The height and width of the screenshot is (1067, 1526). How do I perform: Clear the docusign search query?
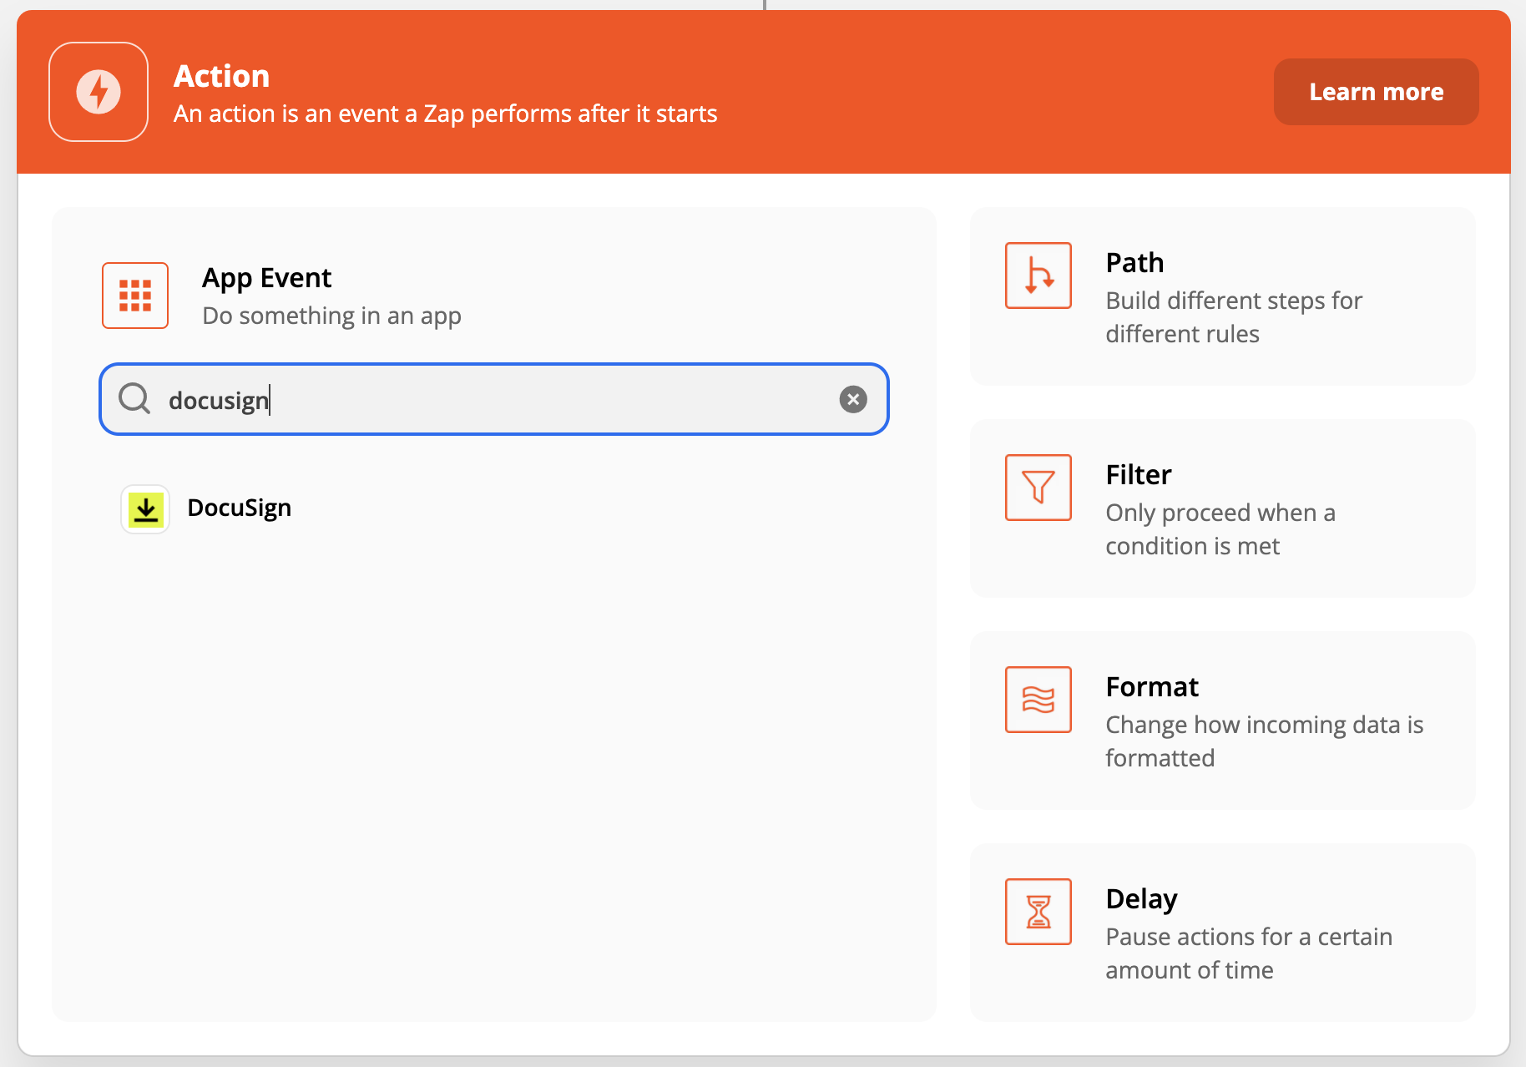853,400
